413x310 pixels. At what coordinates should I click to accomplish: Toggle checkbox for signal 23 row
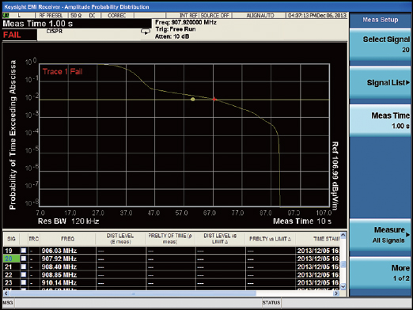click(24, 282)
